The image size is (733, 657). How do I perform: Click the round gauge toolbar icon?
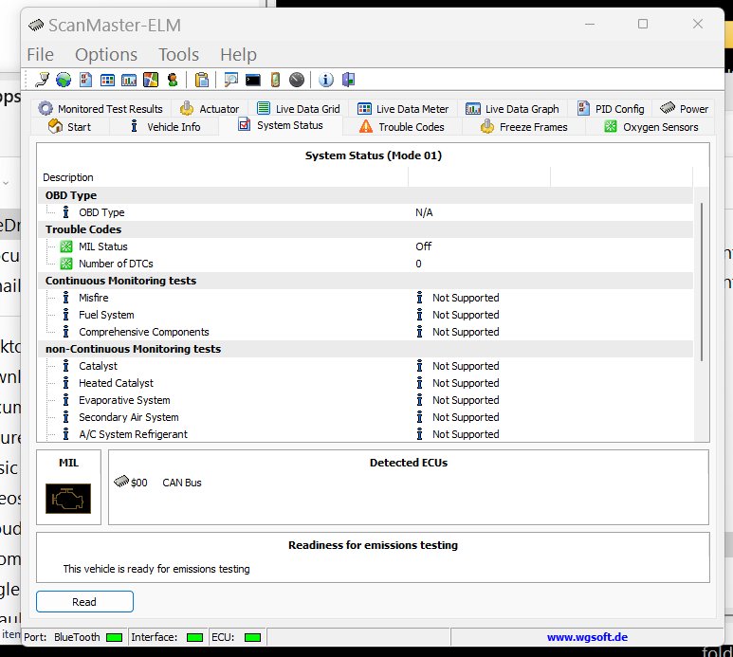(x=297, y=80)
